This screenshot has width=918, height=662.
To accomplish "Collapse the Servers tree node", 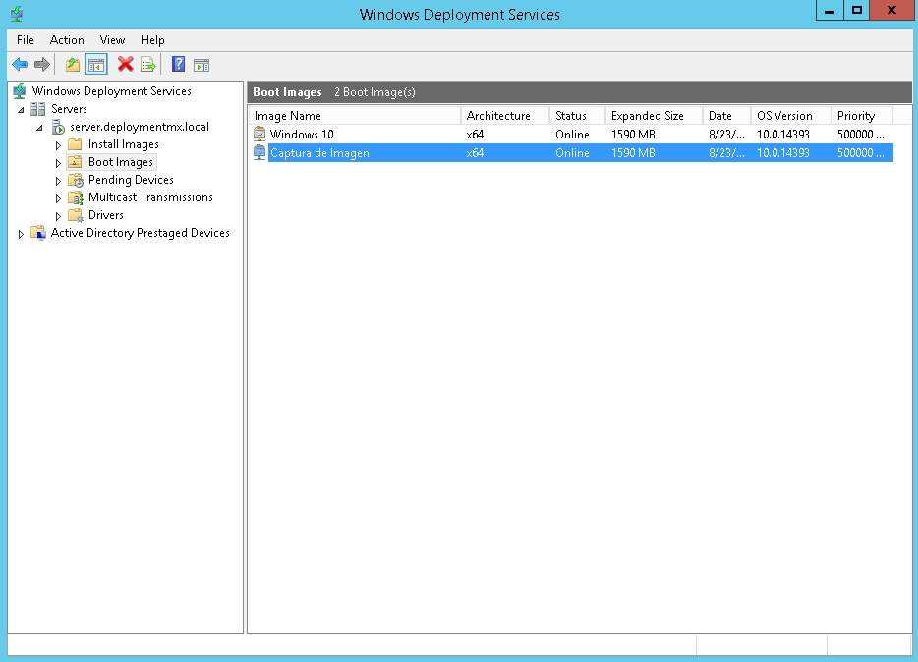I will (x=21, y=110).
